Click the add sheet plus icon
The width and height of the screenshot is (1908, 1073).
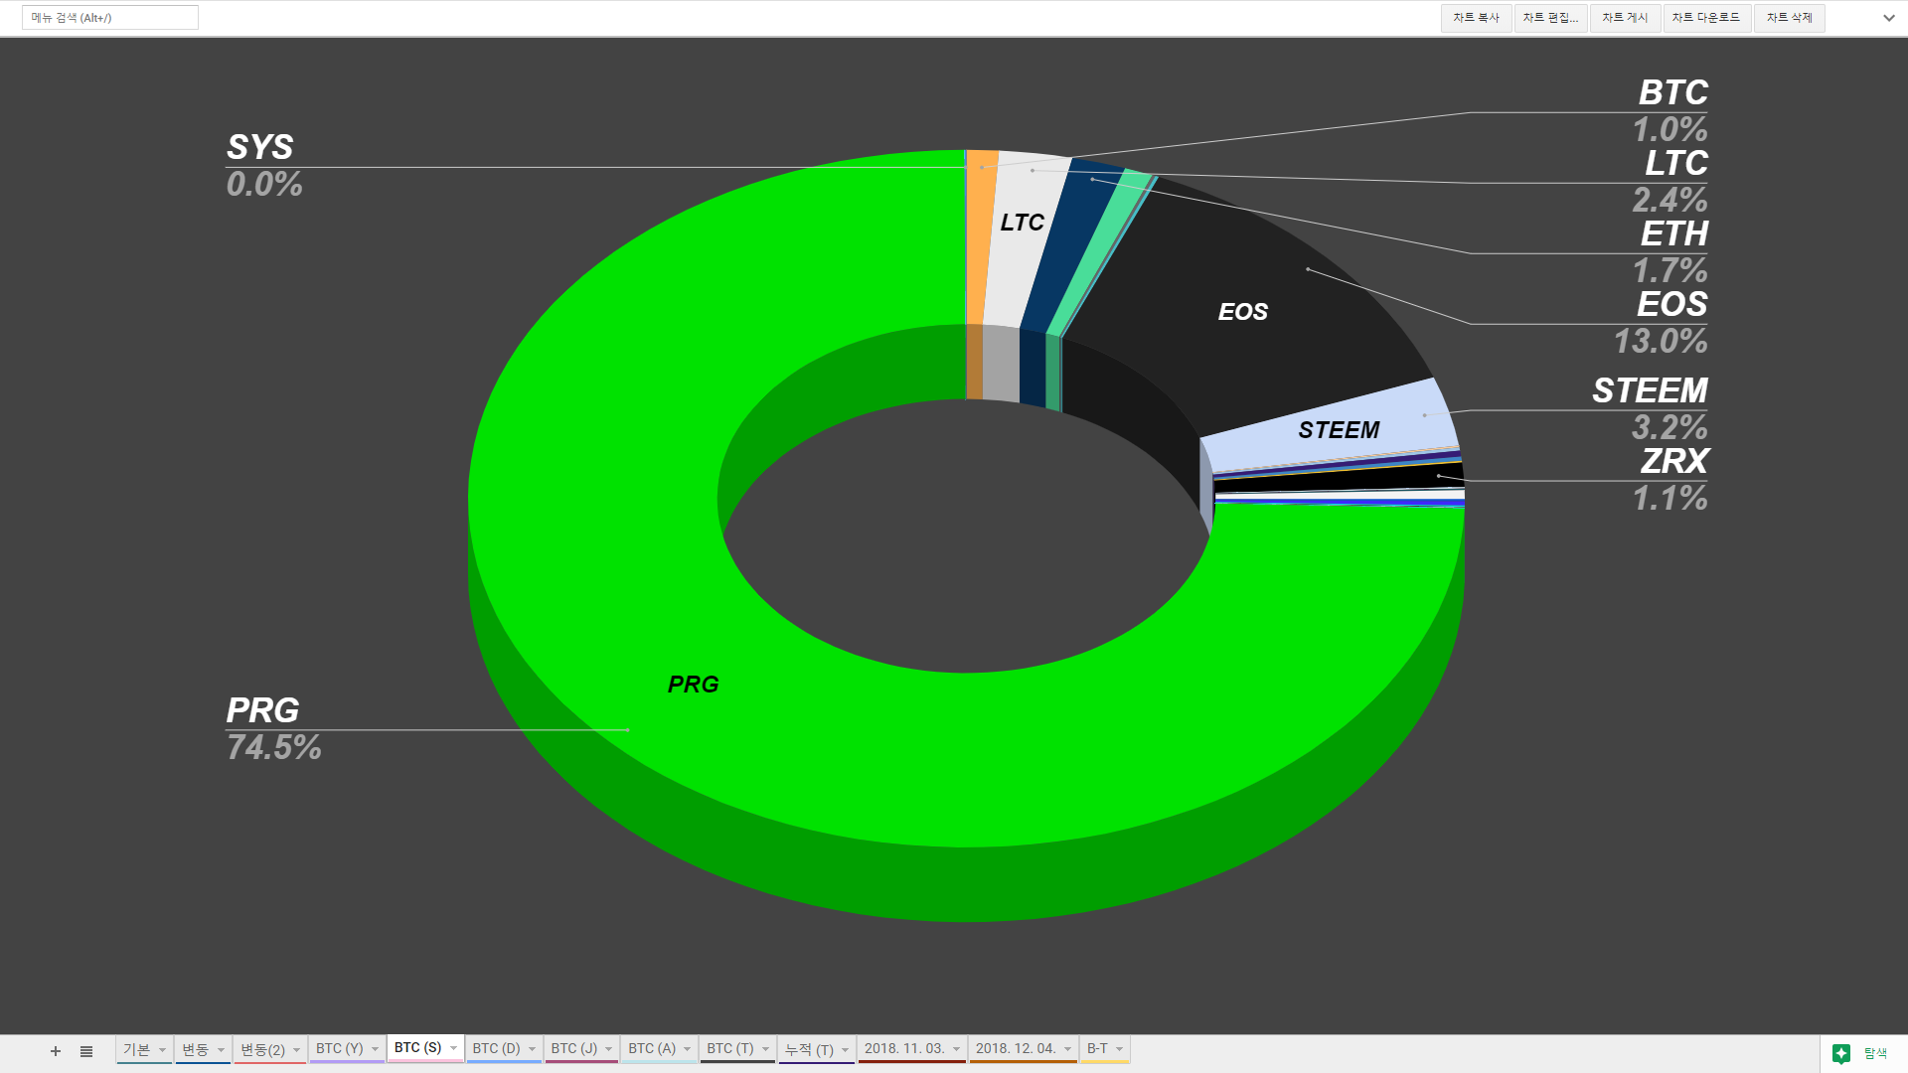(56, 1051)
